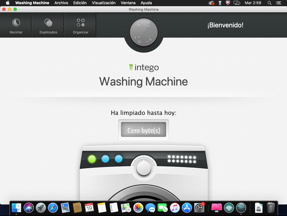
Task: Click the white dot grid display on washer
Action: click(182, 159)
